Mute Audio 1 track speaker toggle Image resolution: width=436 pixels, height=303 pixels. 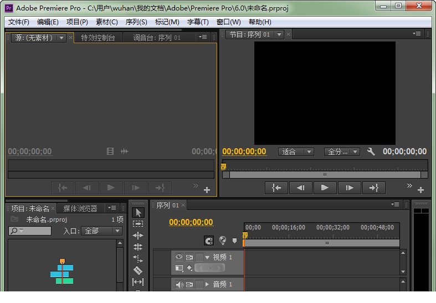[179, 284]
